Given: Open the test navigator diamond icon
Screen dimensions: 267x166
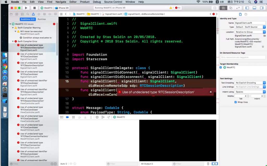Looking at the screenshot, I should [x=39, y=14].
